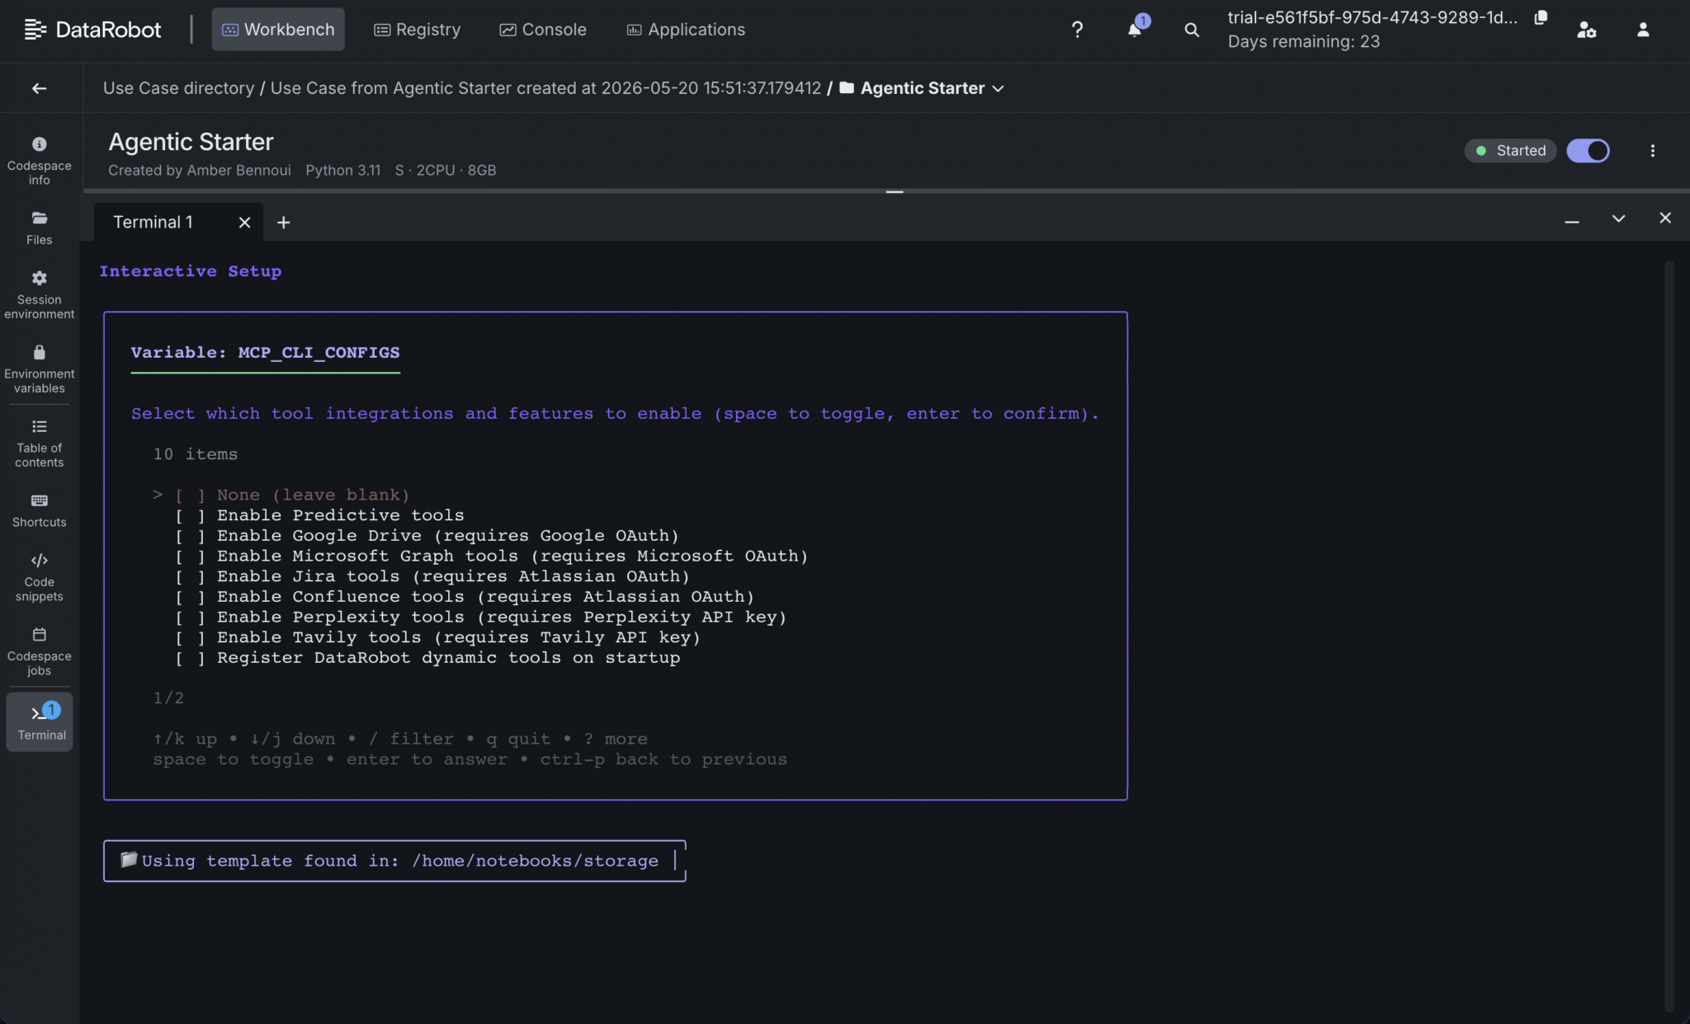Open the help question mark icon
The image size is (1690, 1024).
1077,30
